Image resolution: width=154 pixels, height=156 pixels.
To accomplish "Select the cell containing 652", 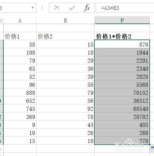I will pyautogui.click(x=20, y=100).
